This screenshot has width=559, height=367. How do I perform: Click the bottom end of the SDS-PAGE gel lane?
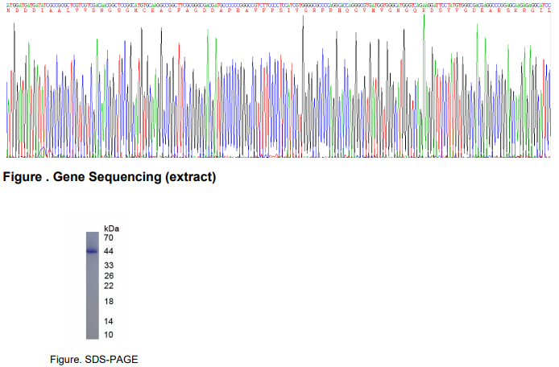pyautogui.click(x=92, y=337)
